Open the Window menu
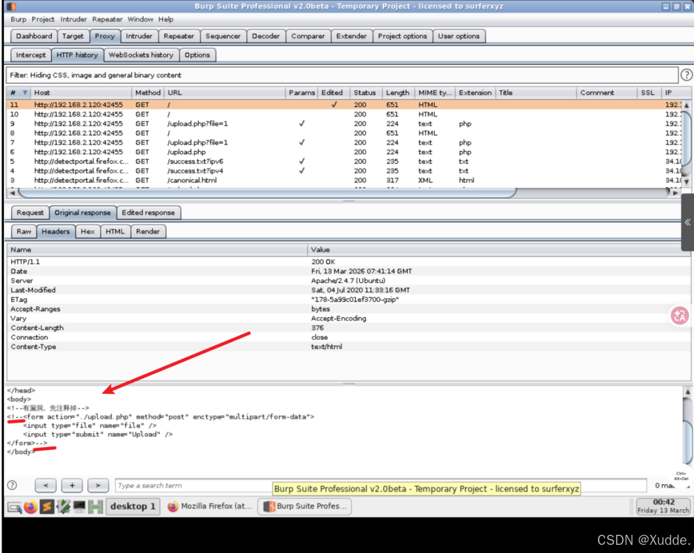Viewport: 694px width, 553px height. 141,19
